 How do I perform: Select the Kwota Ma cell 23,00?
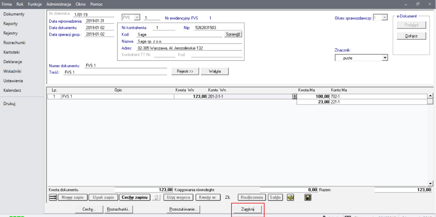pos(313,102)
